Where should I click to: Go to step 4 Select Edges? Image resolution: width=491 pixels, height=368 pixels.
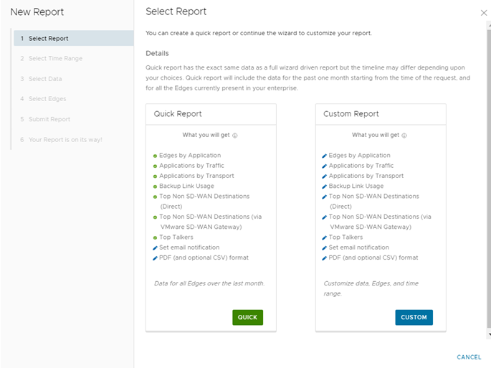point(47,99)
